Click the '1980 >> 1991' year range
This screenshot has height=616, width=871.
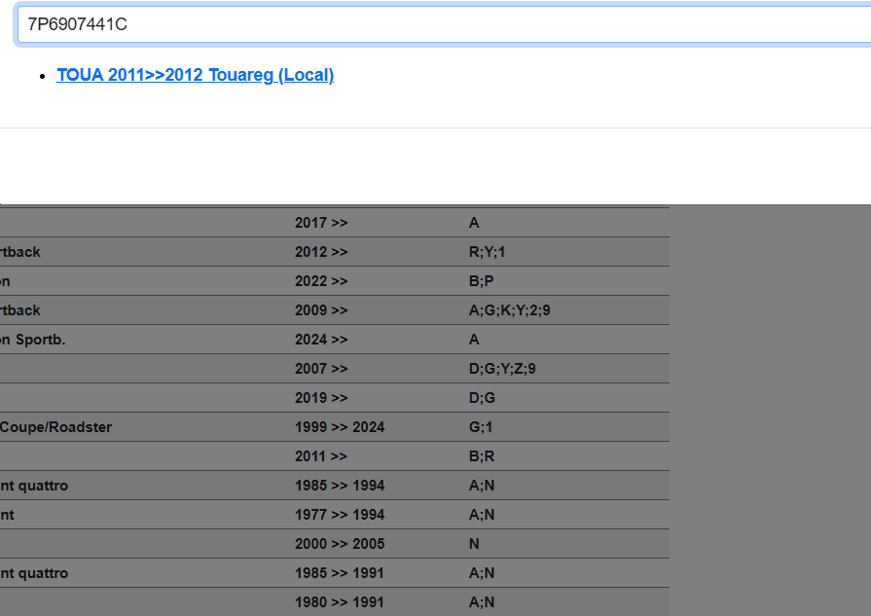340,602
